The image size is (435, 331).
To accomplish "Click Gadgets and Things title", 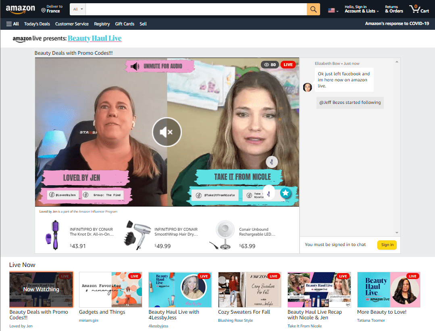I will click(102, 312).
